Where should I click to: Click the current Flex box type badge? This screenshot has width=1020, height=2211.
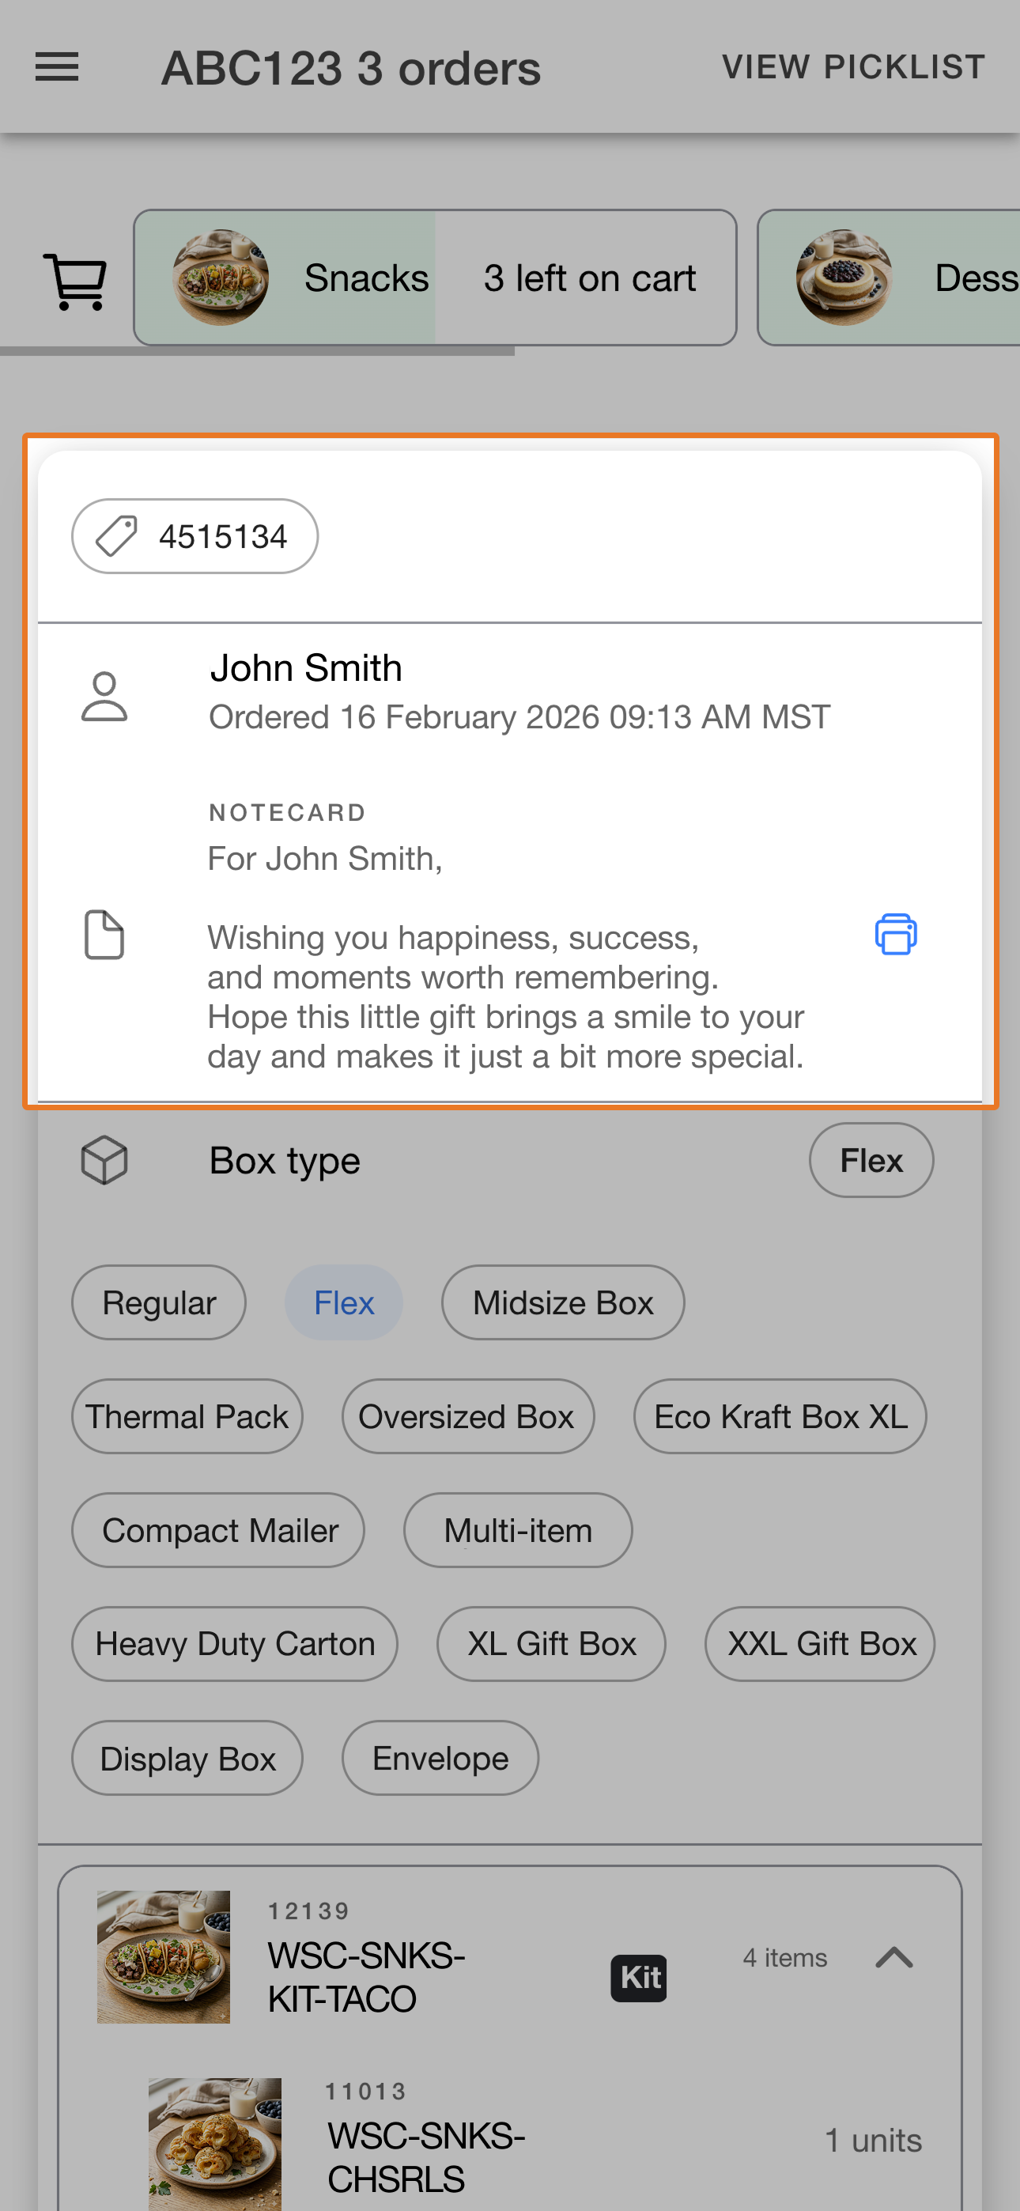pos(871,1160)
